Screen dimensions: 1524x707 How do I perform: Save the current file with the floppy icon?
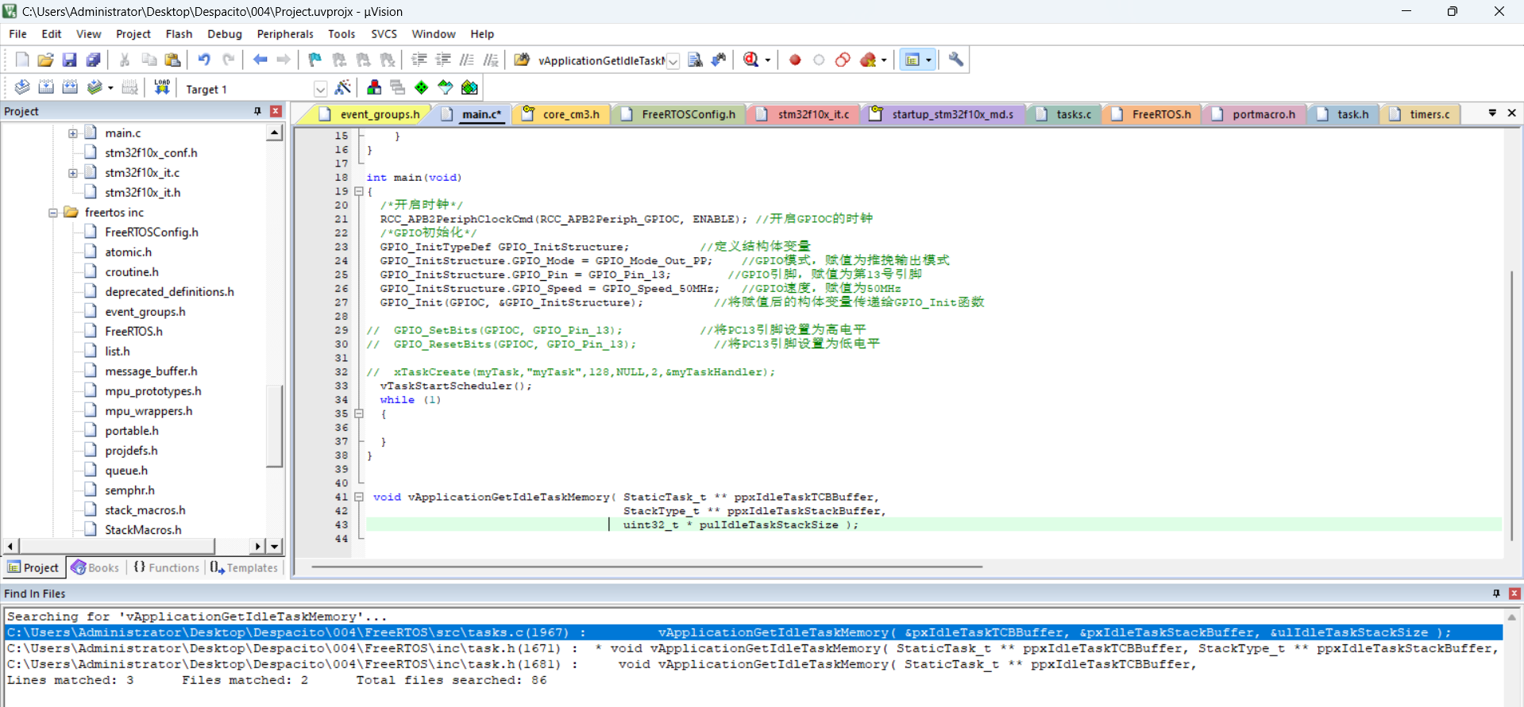click(x=70, y=60)
